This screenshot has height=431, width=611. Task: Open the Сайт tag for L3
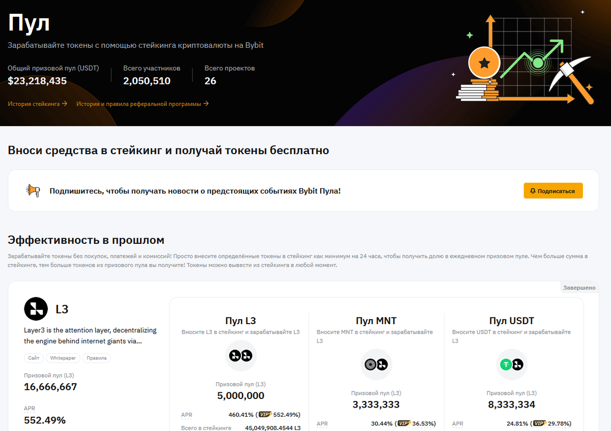(x=34, y=358)
